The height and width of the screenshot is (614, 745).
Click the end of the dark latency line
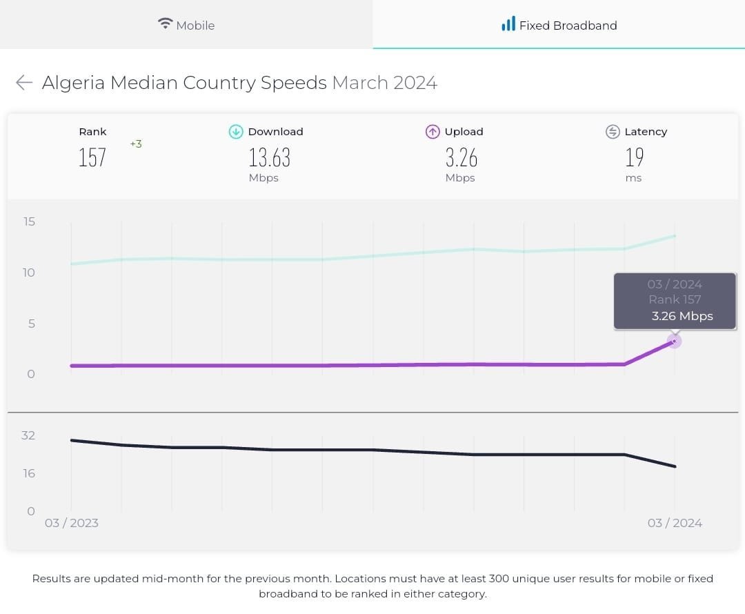coord(674,466)
